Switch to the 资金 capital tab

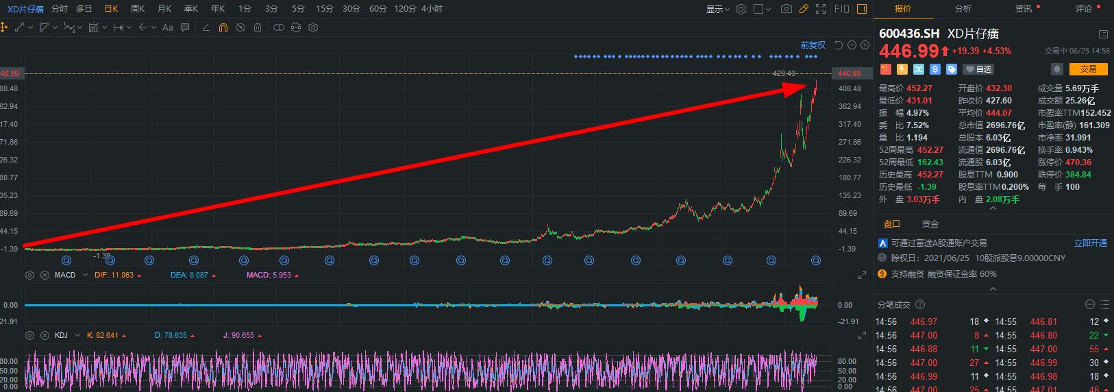(x=930, y=224)
